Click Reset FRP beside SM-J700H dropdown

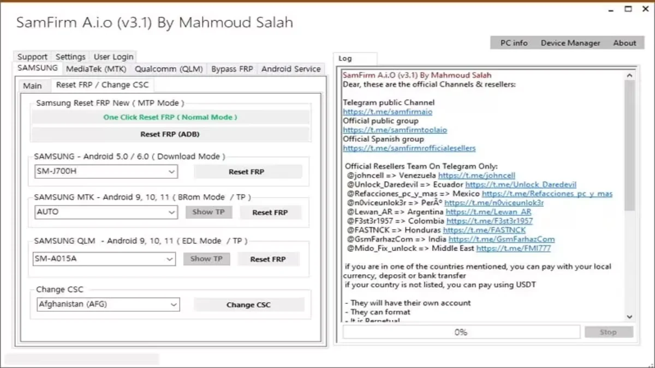(x=247, y=172)
